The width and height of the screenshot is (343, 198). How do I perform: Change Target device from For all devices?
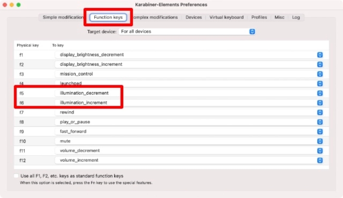tap(187, 31)
